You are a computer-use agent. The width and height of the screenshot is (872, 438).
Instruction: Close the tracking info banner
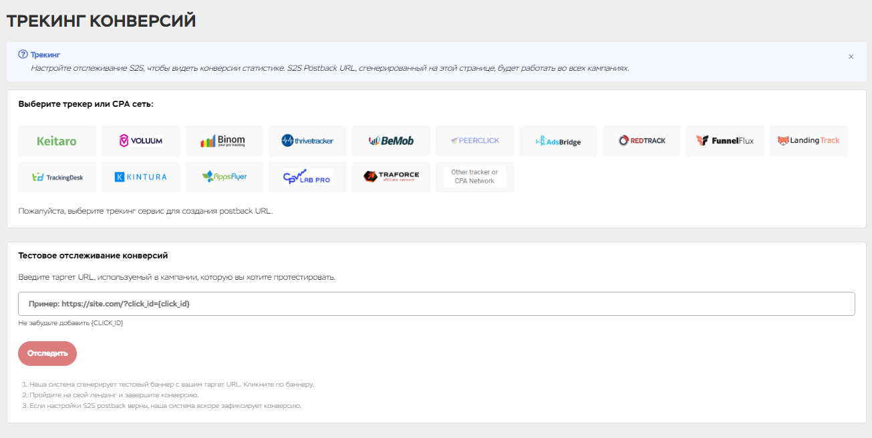[851, 57]
